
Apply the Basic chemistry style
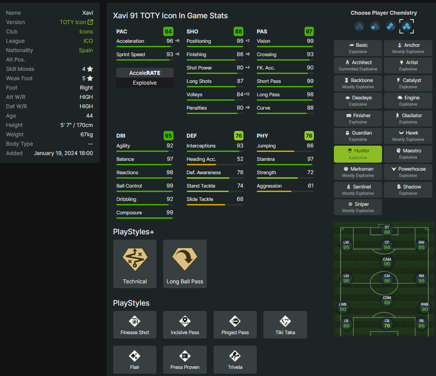(358, 48)
